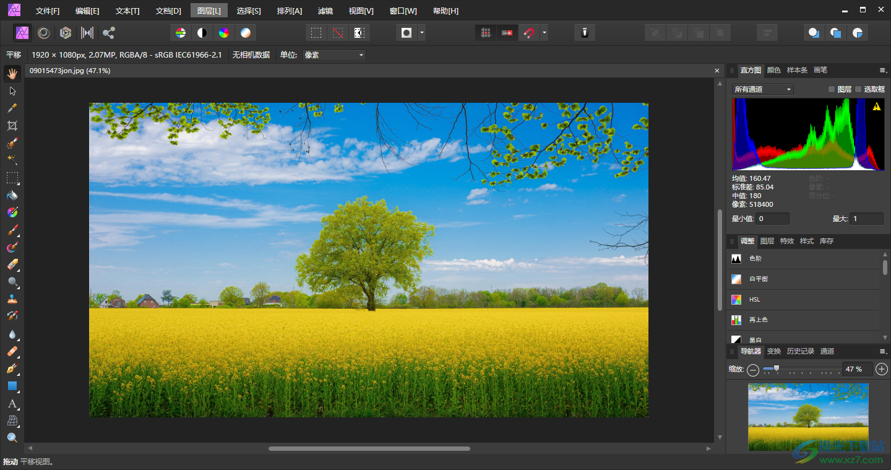Screen dimensions: 891x470
Task: Select the blue Rectangle shape tool
Action: click(12, 386)
